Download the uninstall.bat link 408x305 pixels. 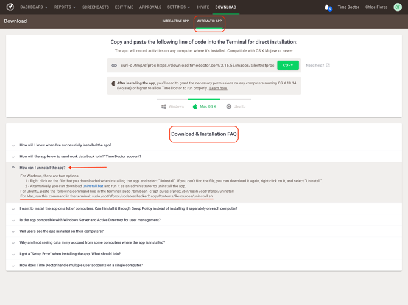click(93, 186)
